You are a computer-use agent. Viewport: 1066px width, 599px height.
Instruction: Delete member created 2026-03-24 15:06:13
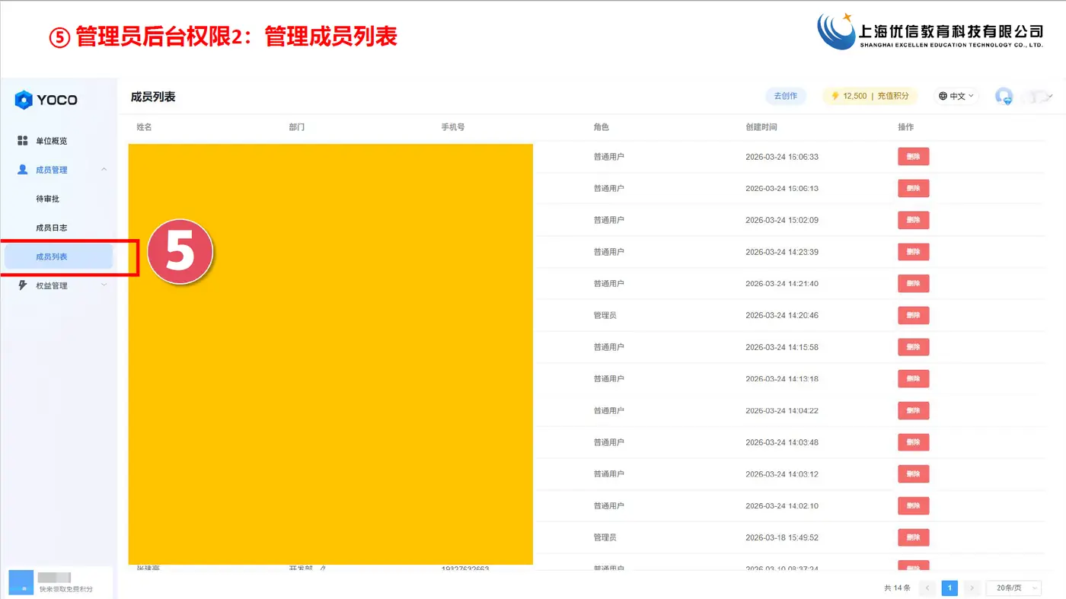[x=914, y=189]
